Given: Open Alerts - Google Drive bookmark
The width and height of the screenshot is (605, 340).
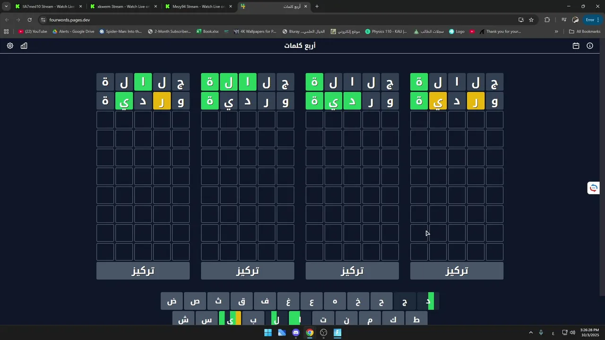Looking at the screenshot, I should click(x=73, y=32).
